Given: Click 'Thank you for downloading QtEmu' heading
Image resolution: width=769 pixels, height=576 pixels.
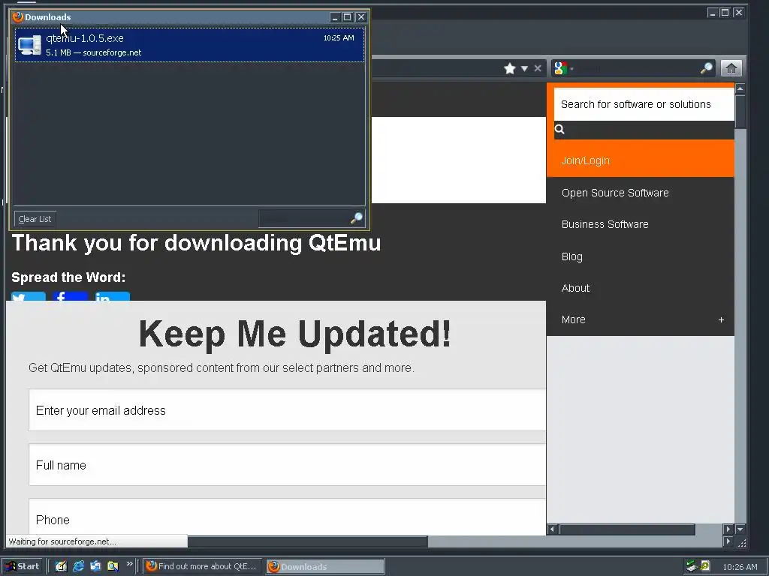Looking at the screenshot, I should tap(196, 243).
